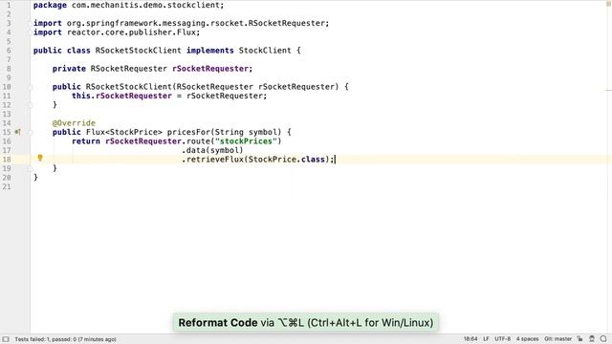Open the UTF-8 file encoding selector
This screenshot has width=612, height=344.
[x=502, y=339]
